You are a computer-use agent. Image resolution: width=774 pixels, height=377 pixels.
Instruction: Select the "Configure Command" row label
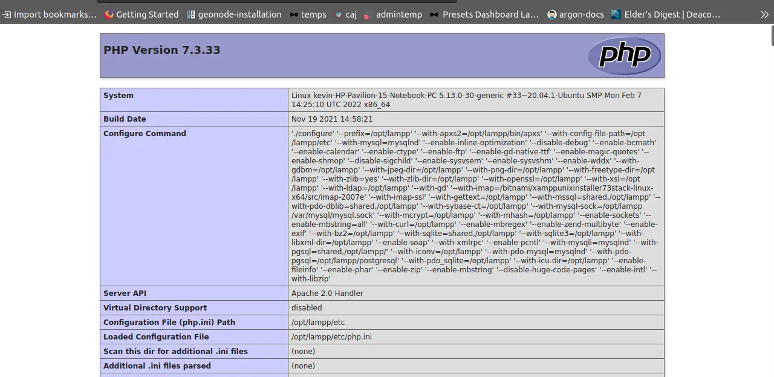(145, 134)
